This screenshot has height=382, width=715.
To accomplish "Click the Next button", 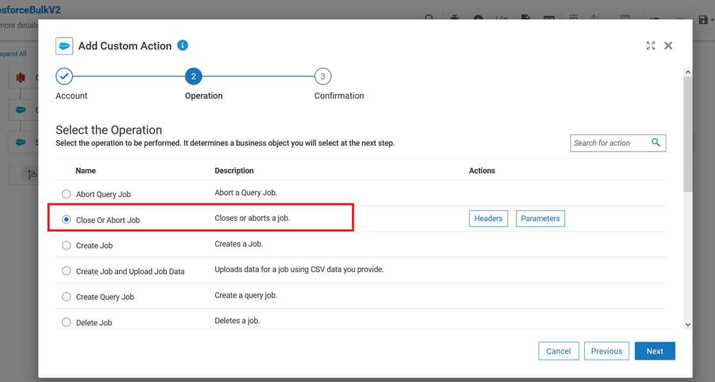I will click(654, 351).
